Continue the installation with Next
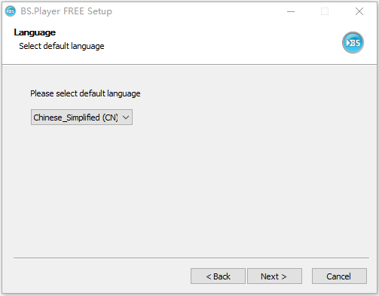 (x=274, y=276)
